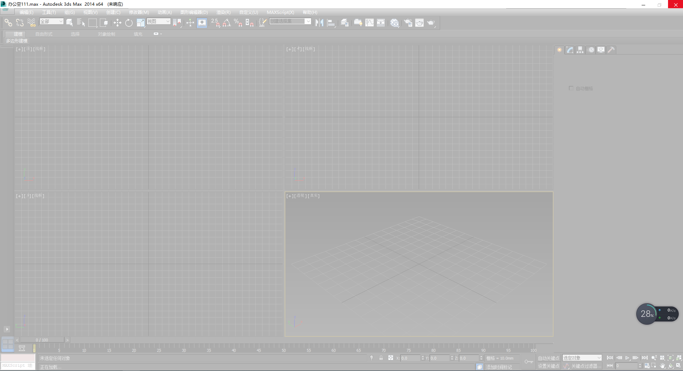Click the Play Animation button
The width and height of the screenshot is (683, 371).
[x=627, y=358]
